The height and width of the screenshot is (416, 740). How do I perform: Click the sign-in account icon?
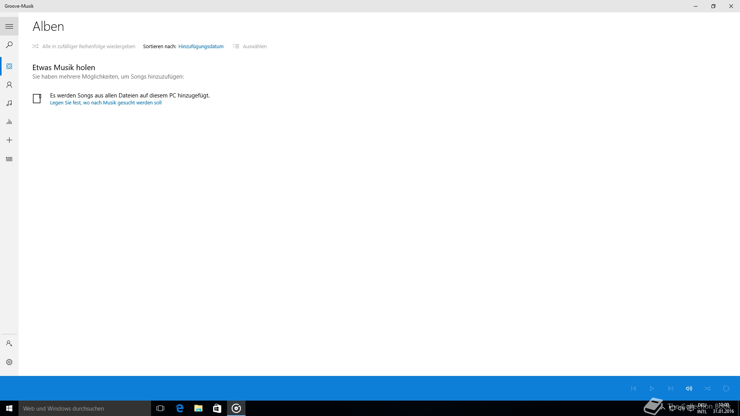(x=9, y=343)
